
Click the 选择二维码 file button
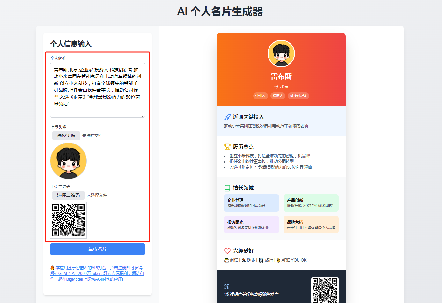68,195
